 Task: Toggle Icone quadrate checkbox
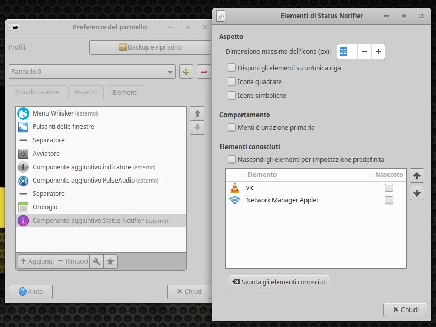232,81
